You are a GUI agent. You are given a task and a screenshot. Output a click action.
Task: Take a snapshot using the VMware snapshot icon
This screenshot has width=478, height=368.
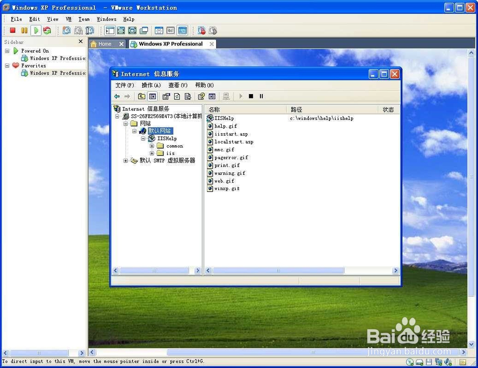(x=66, y=30)
